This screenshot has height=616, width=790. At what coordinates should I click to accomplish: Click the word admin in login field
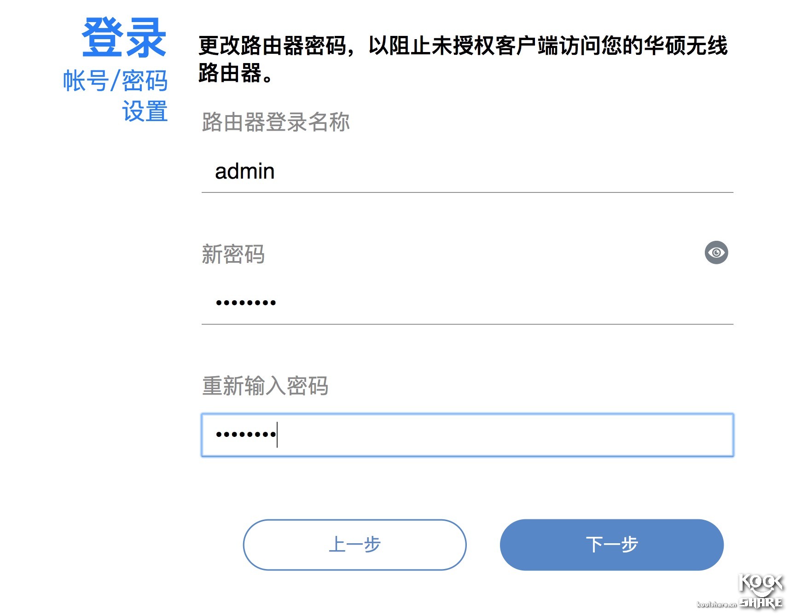point(244,171)
